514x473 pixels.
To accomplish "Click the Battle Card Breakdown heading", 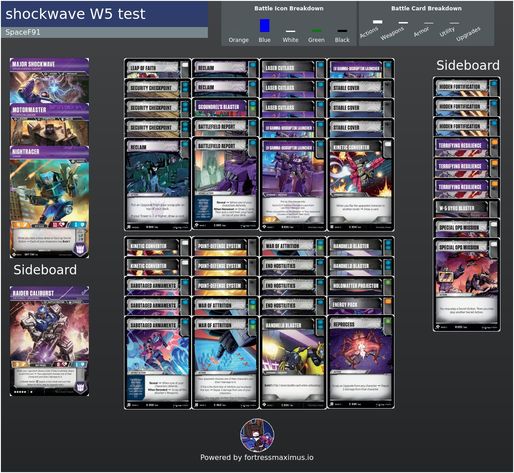I will 426,8.
